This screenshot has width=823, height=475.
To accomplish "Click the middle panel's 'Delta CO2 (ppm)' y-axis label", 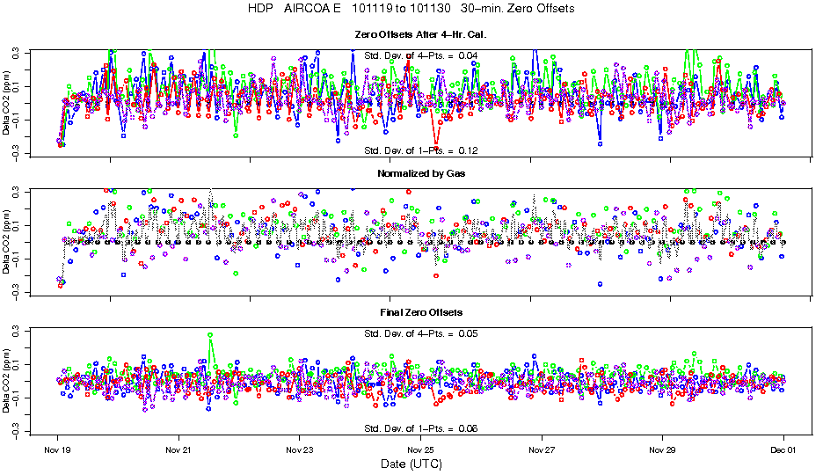I will [x=6, y=242].
